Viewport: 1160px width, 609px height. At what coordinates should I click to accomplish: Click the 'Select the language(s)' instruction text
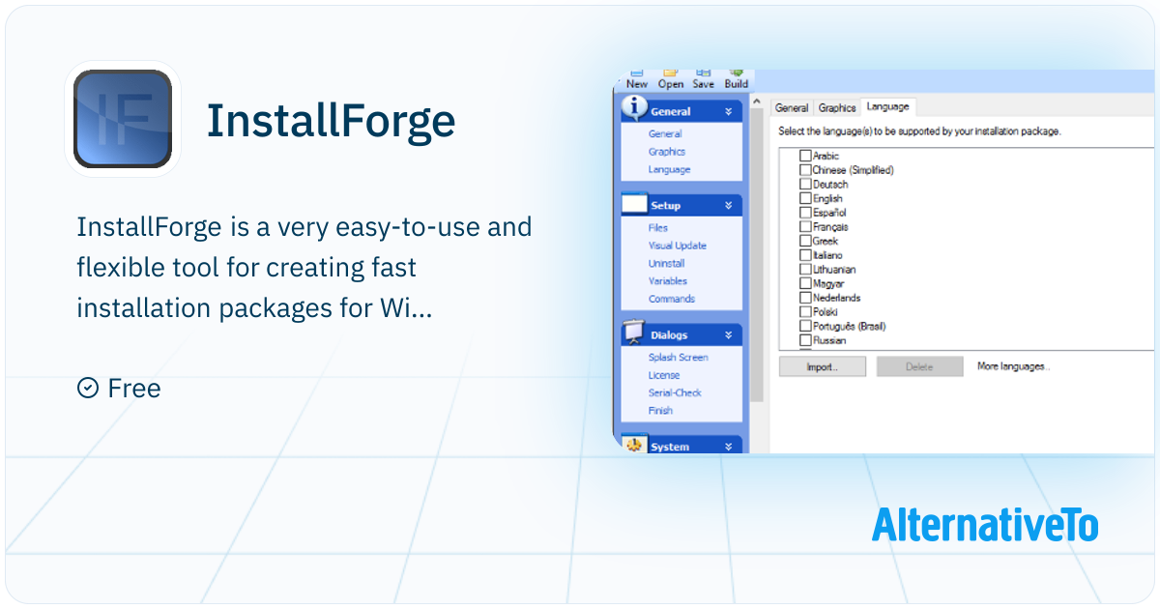[x=919, y=130]
